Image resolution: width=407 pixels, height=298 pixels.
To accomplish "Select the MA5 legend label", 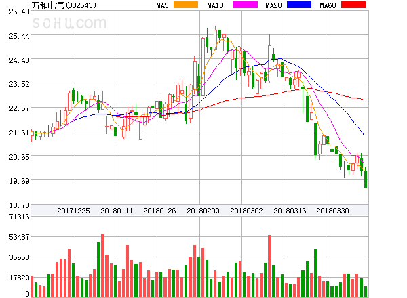I will click(x=163, y=5).
